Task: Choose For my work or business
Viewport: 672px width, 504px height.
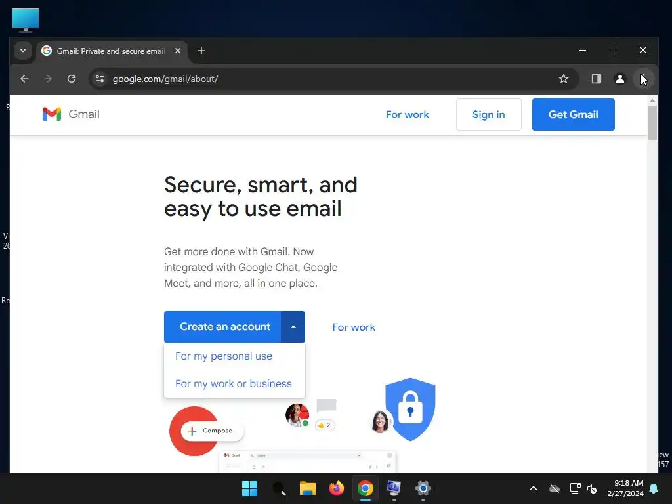Action: coord(234,383)
